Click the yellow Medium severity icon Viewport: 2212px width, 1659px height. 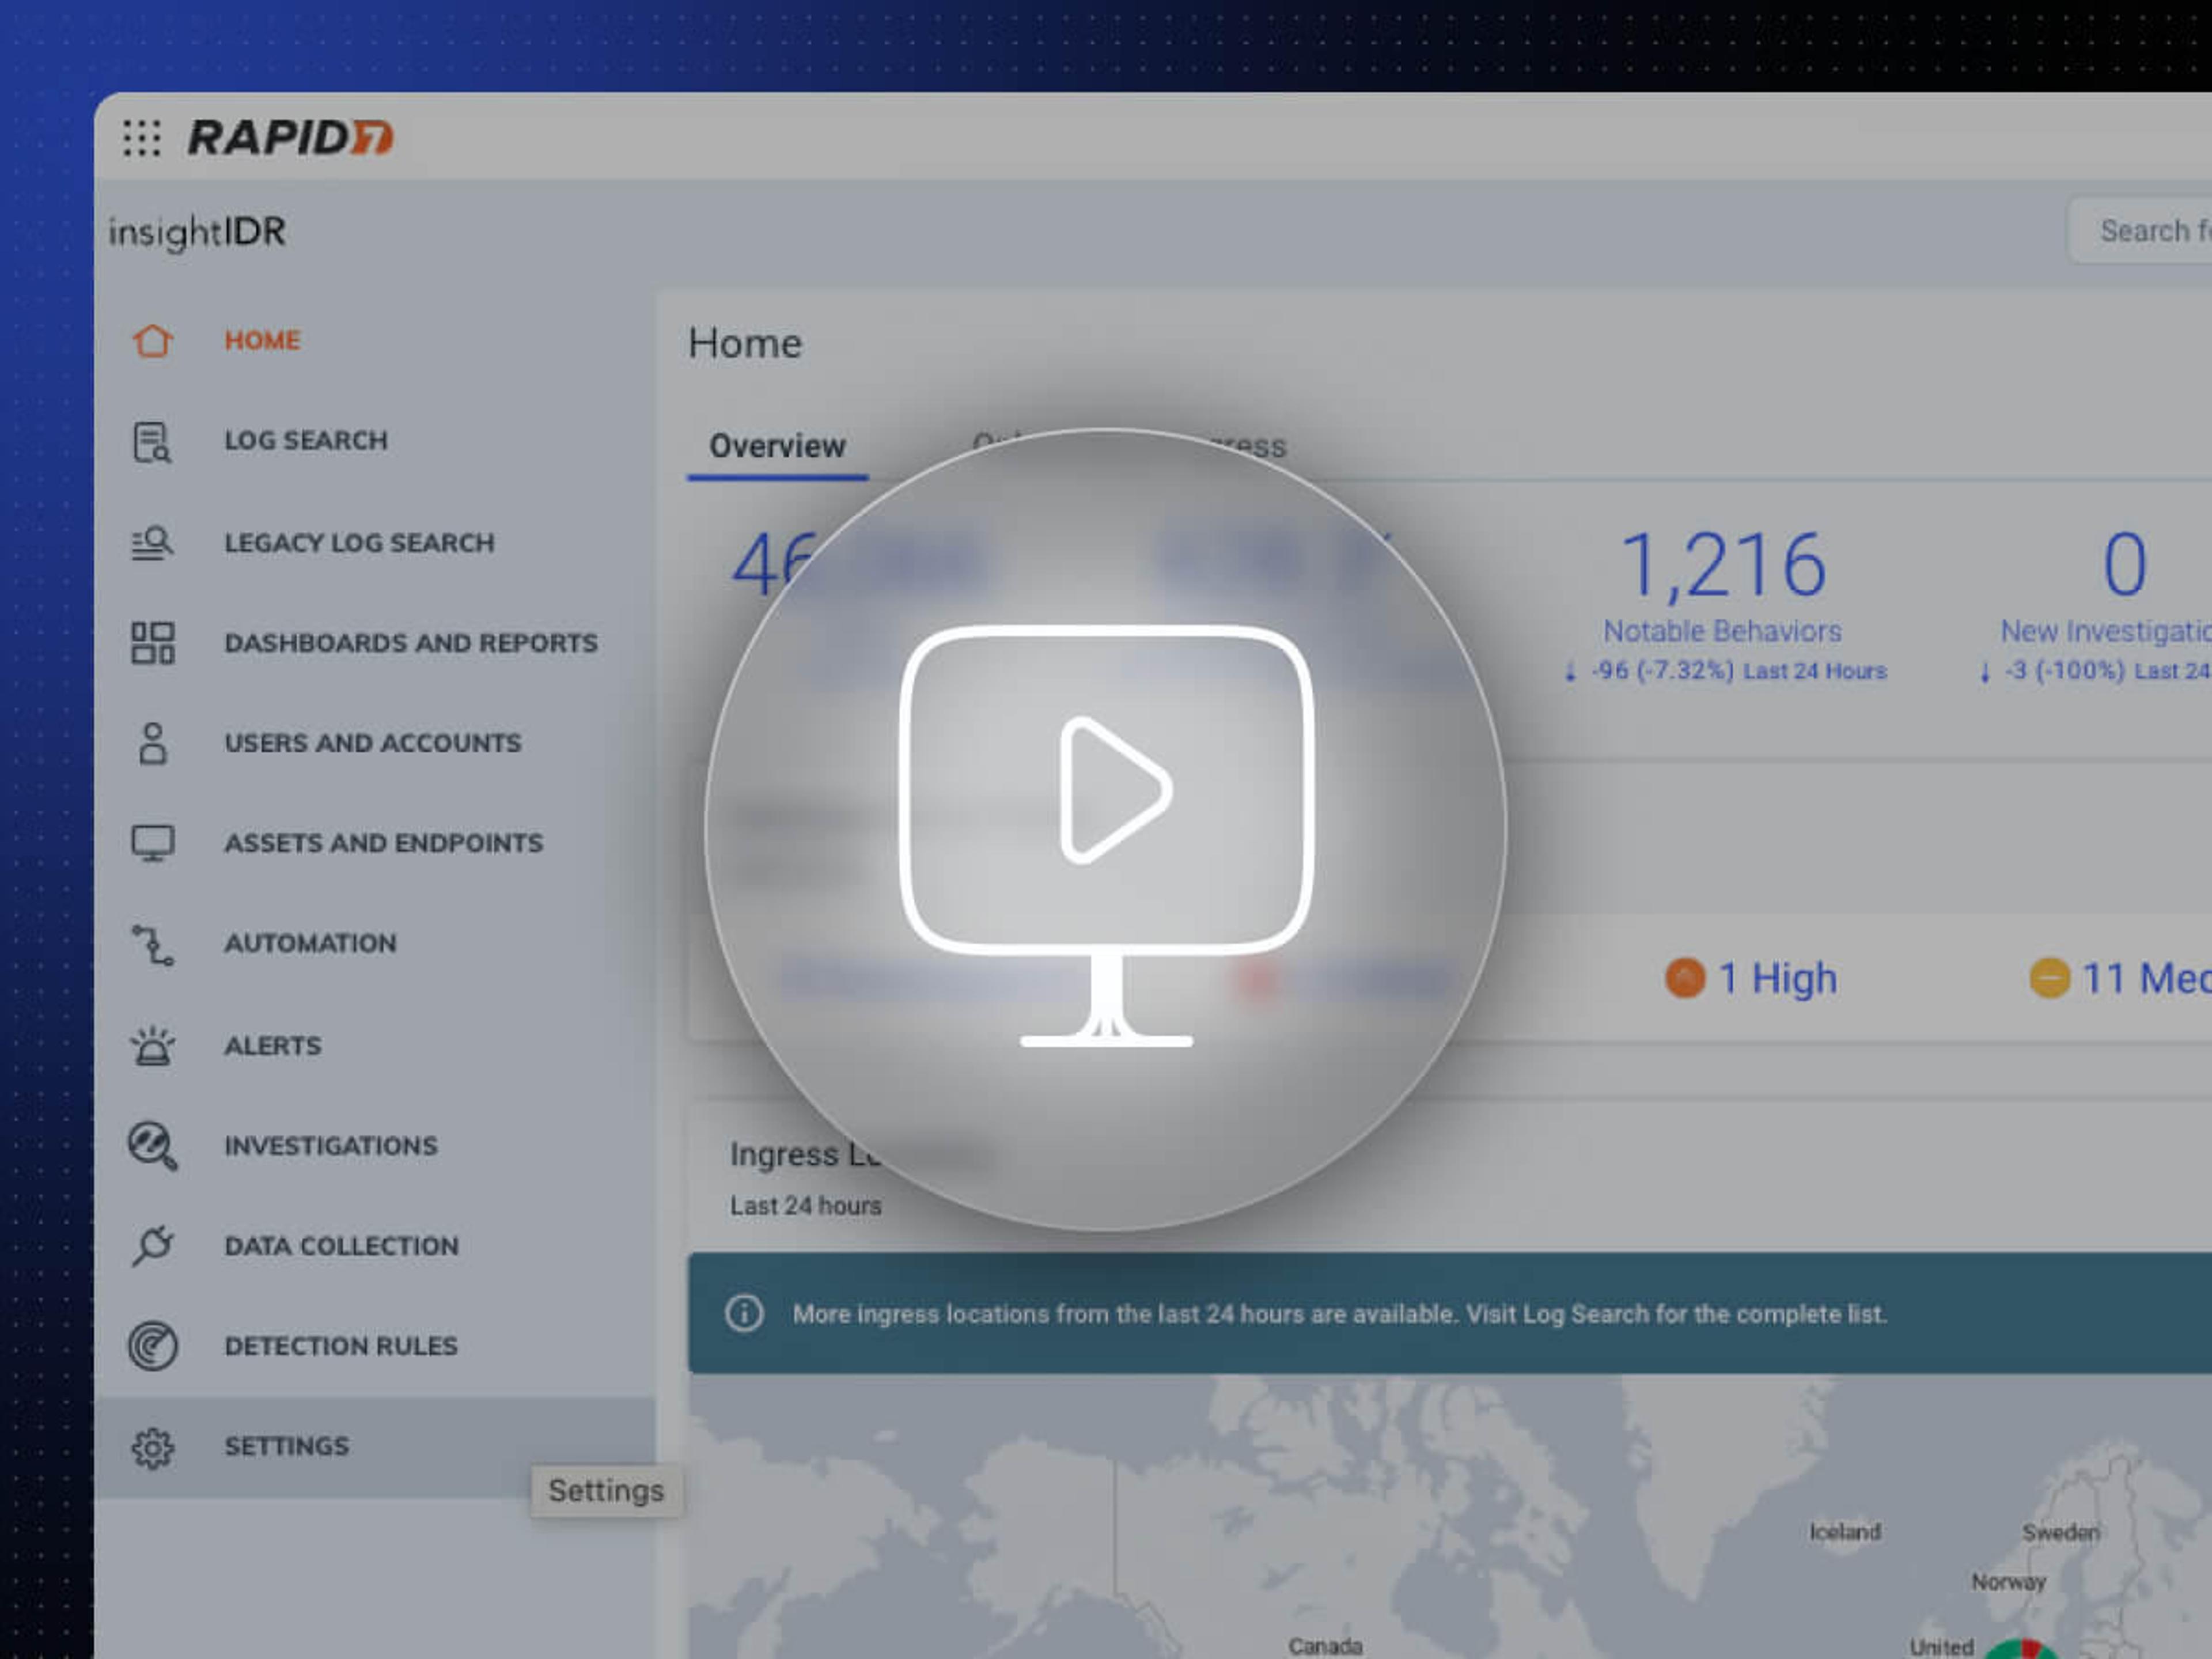2049,978
